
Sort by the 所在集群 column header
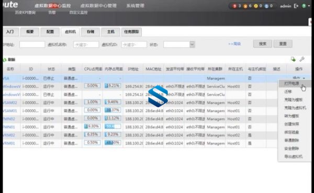coord(215,69)
